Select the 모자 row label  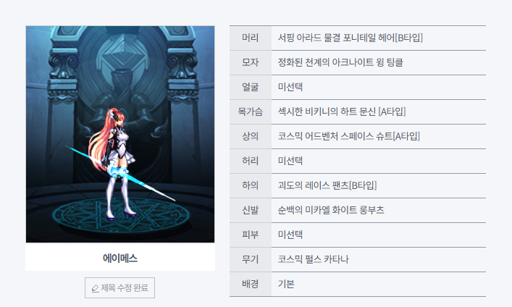click(250, 62)
